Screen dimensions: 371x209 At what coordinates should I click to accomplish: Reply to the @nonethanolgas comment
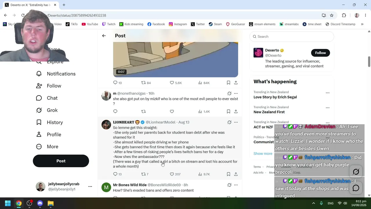115,111
